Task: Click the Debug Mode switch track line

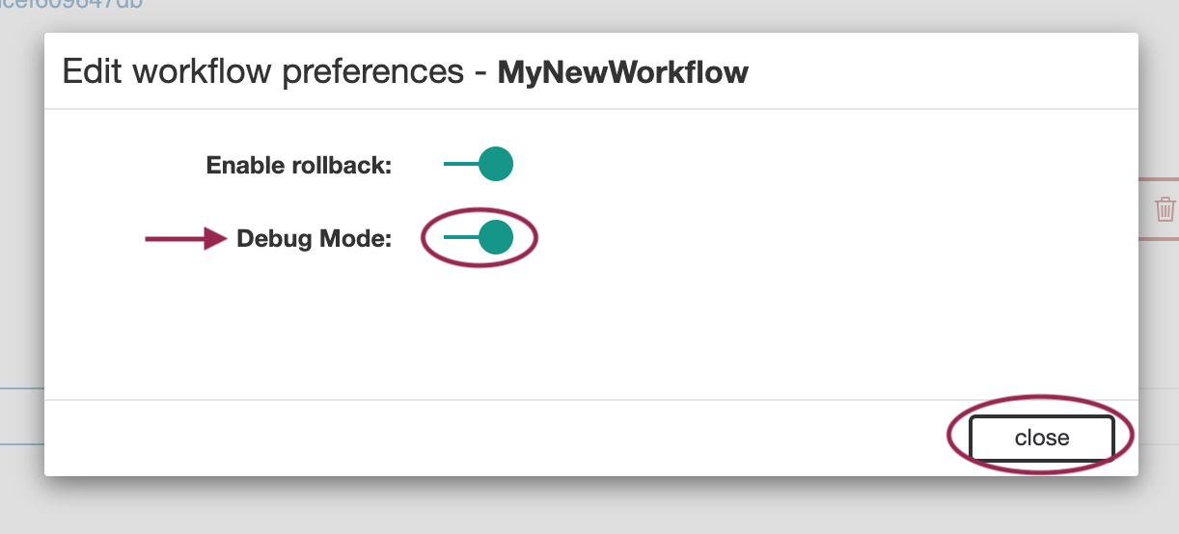Action: pyautogui.click(x=458, y=238)
